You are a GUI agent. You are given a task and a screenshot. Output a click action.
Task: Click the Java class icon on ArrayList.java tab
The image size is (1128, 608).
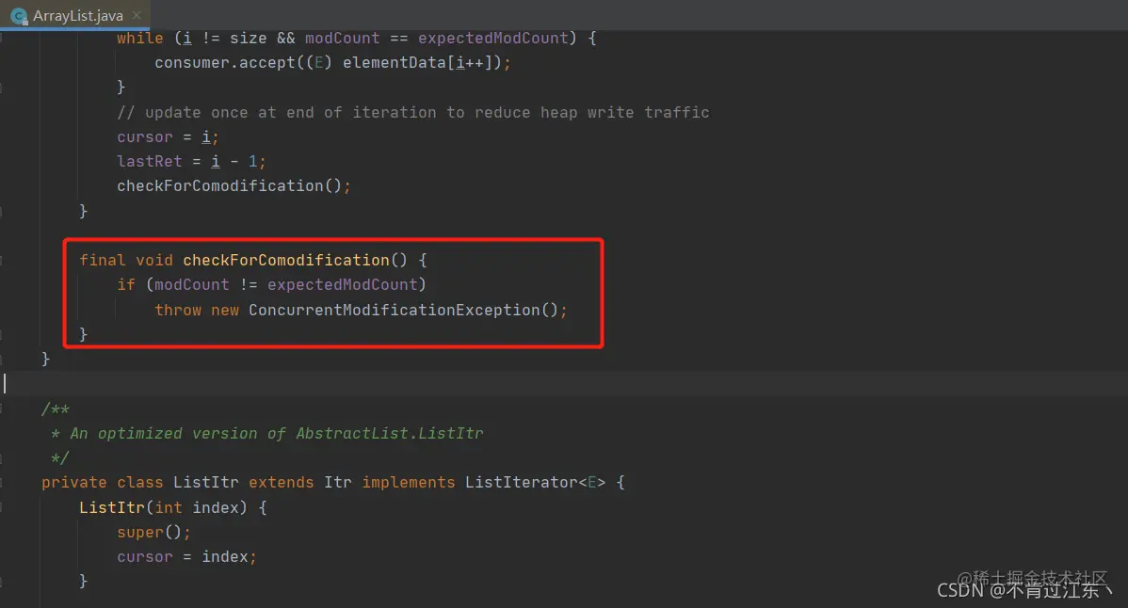tap(20, 16)
